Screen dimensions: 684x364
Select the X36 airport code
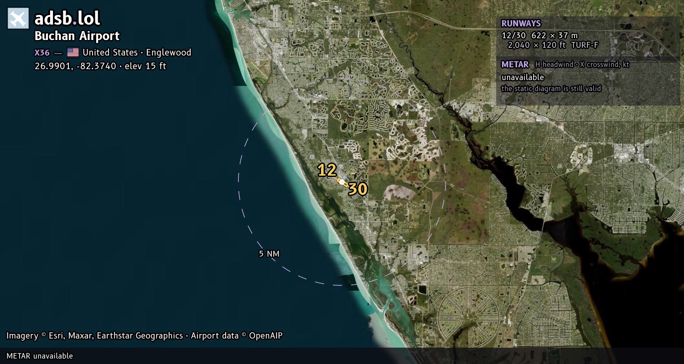click(x=42, y=52)
